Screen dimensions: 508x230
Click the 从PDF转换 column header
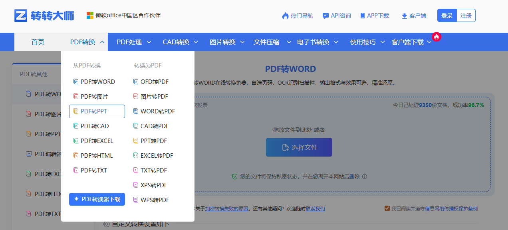point(87,65)
